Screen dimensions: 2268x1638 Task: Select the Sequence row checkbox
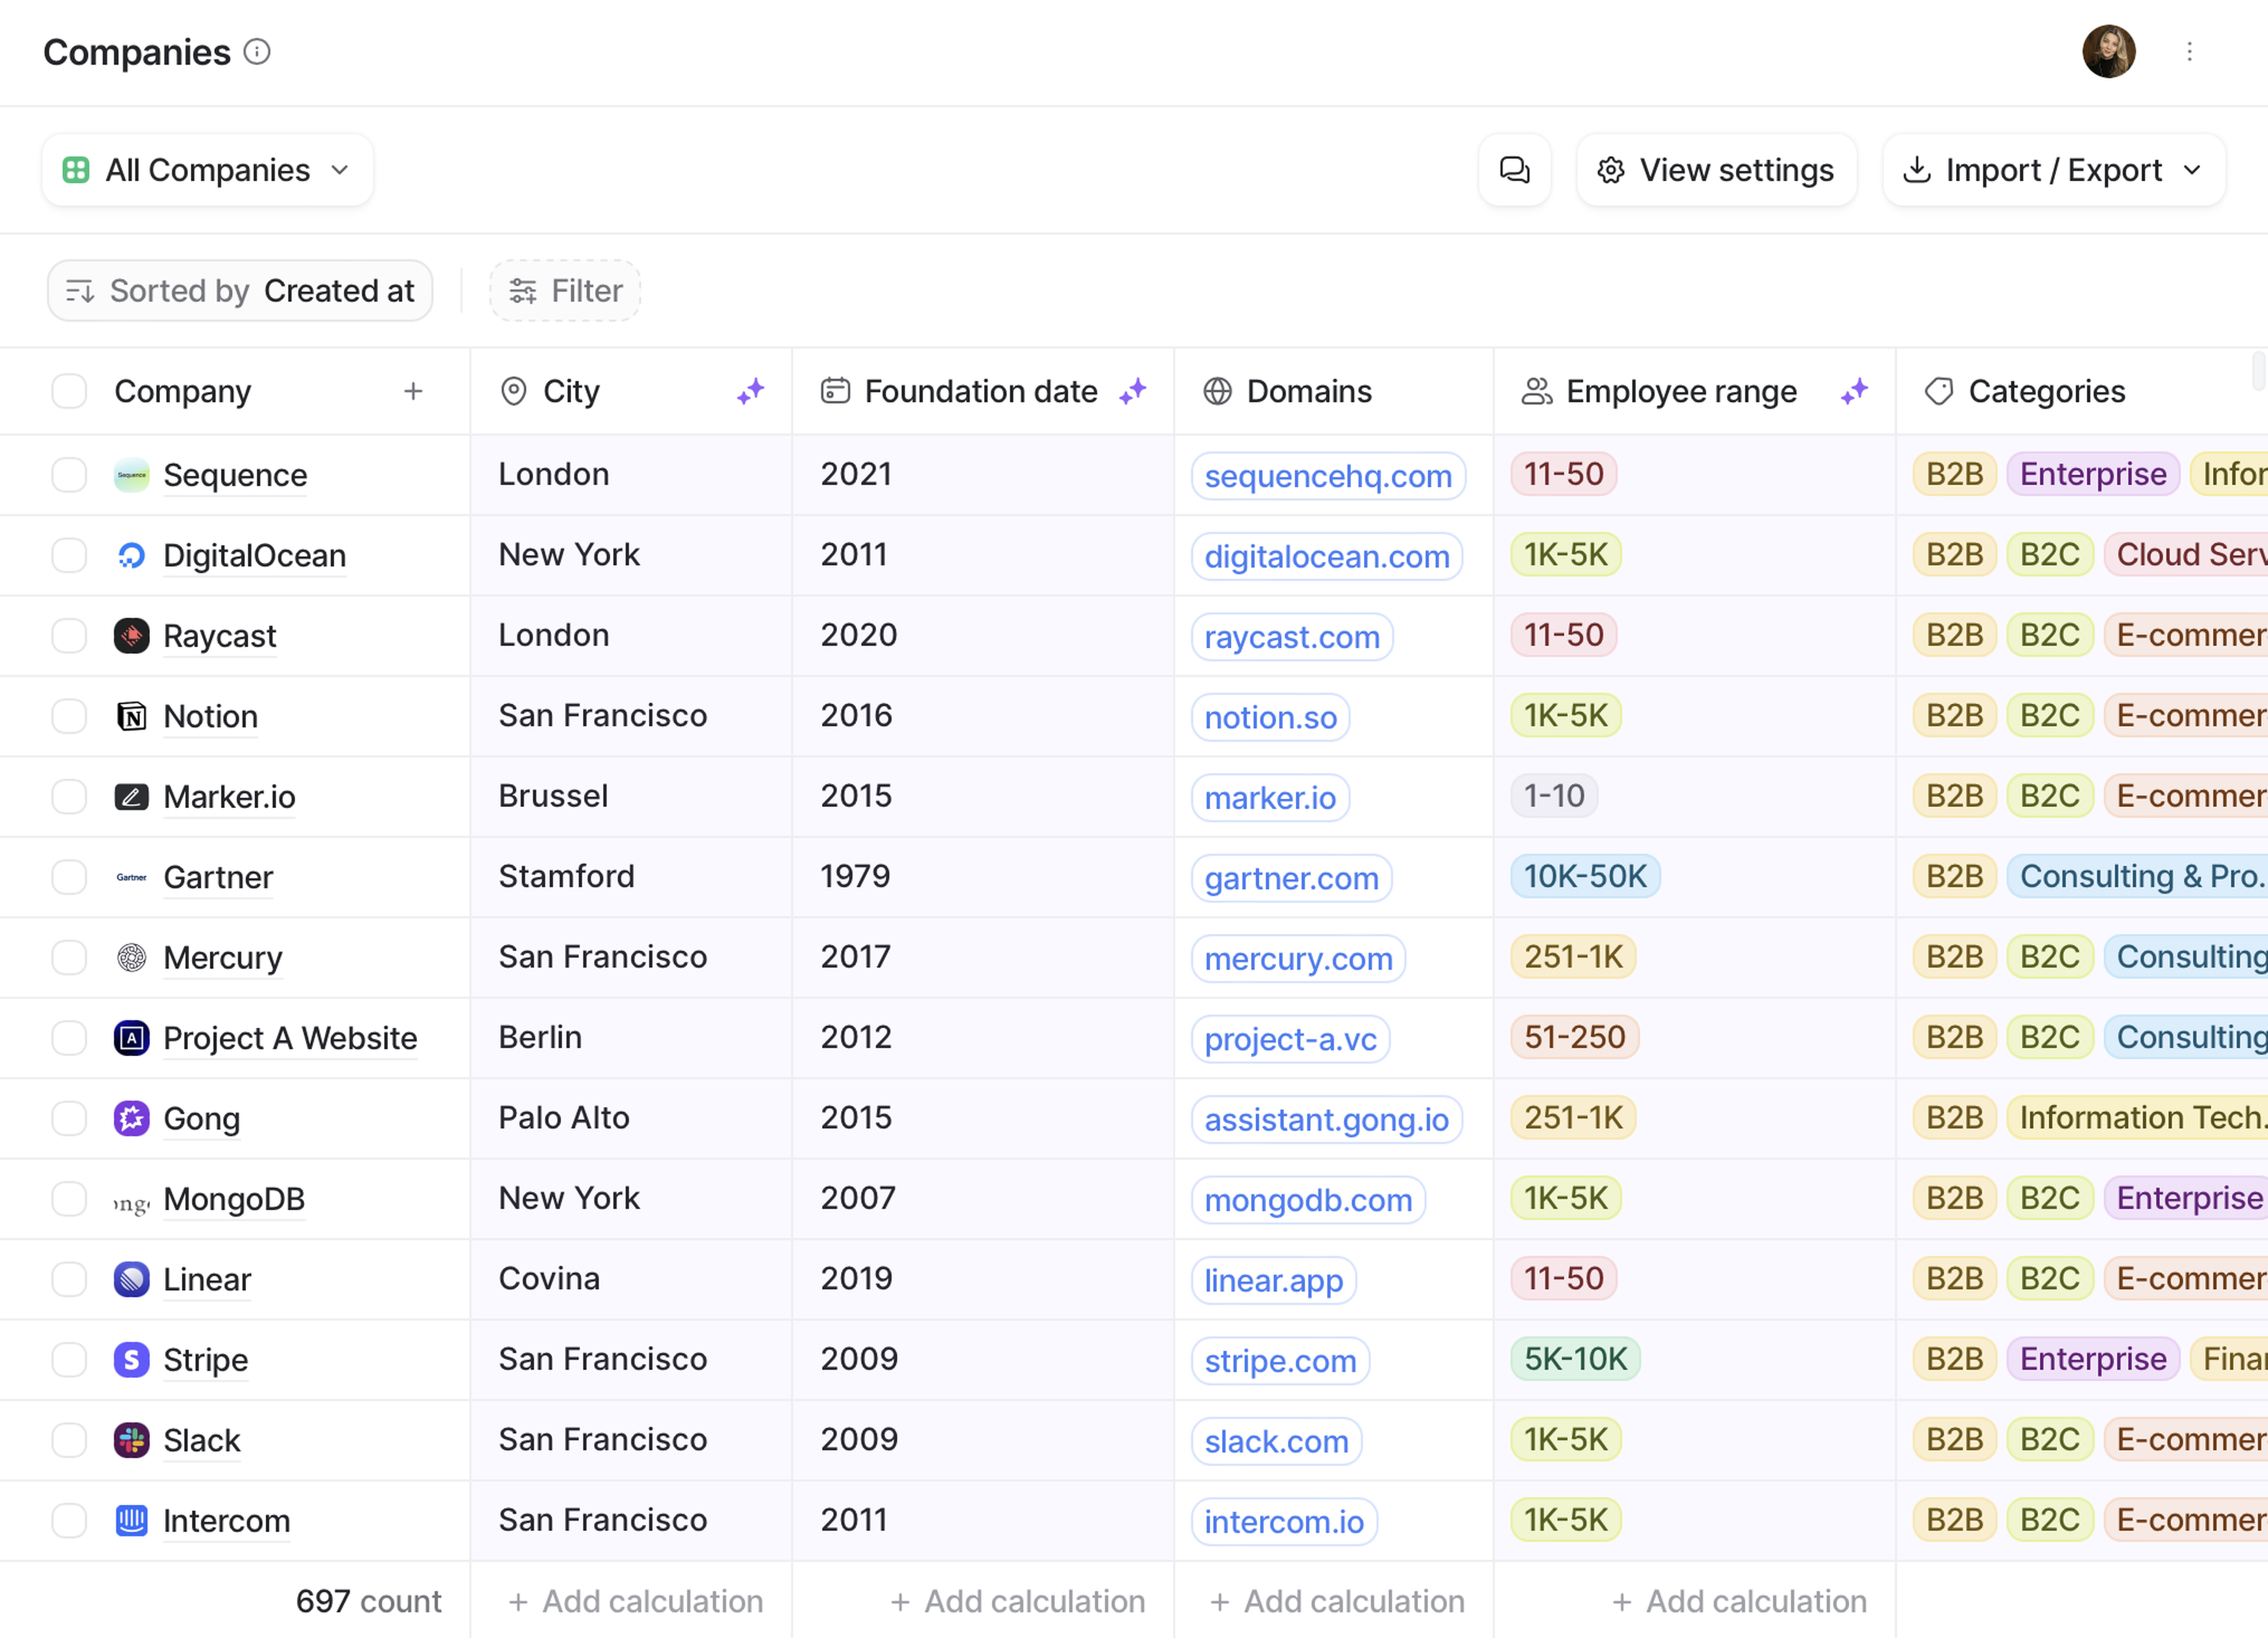pyautogui.click(x=69, y=475)
